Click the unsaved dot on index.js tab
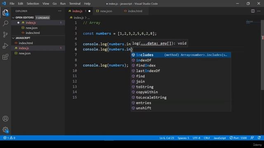Screen dimensions: 264x148 click(x=90, y=11)
